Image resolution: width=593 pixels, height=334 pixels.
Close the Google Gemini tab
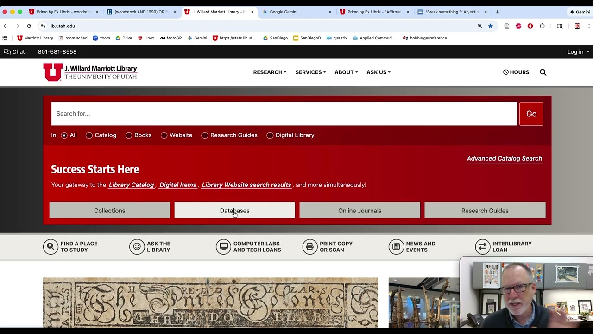click(330, 12)
